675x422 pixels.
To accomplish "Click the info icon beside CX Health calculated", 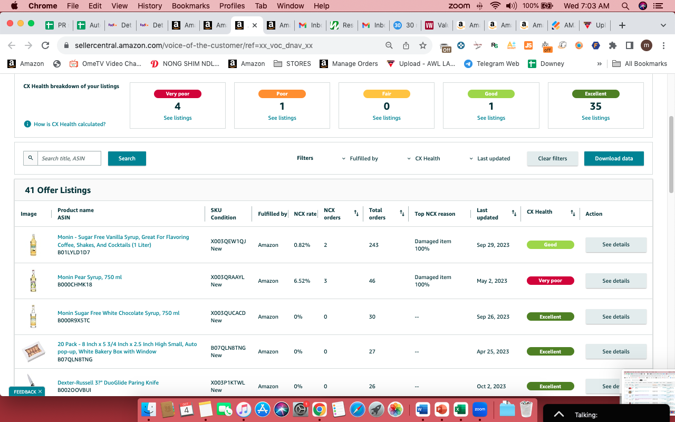I will pos(27,124).
